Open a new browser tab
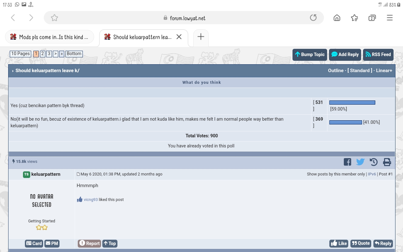 point(201,37)
